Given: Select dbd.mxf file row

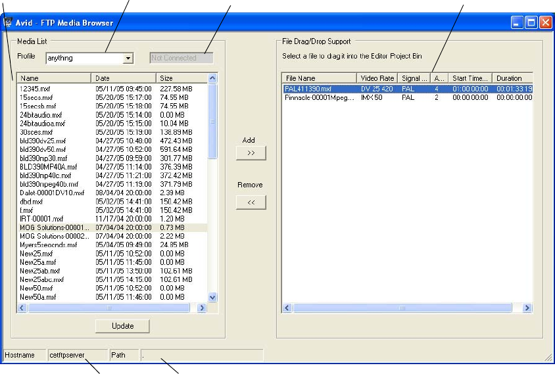Looking at the screenshot, I should [112, 201].
